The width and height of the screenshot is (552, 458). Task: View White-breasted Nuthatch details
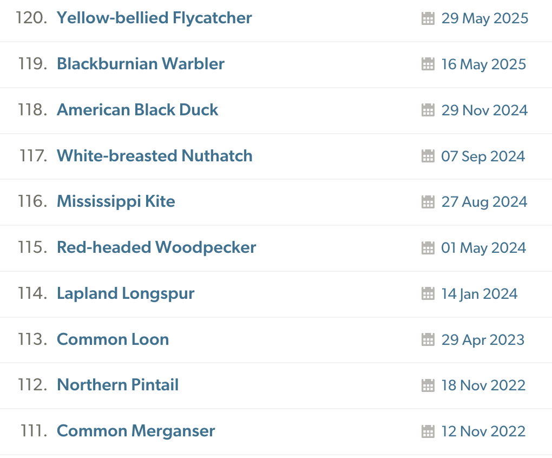(155, 156)
